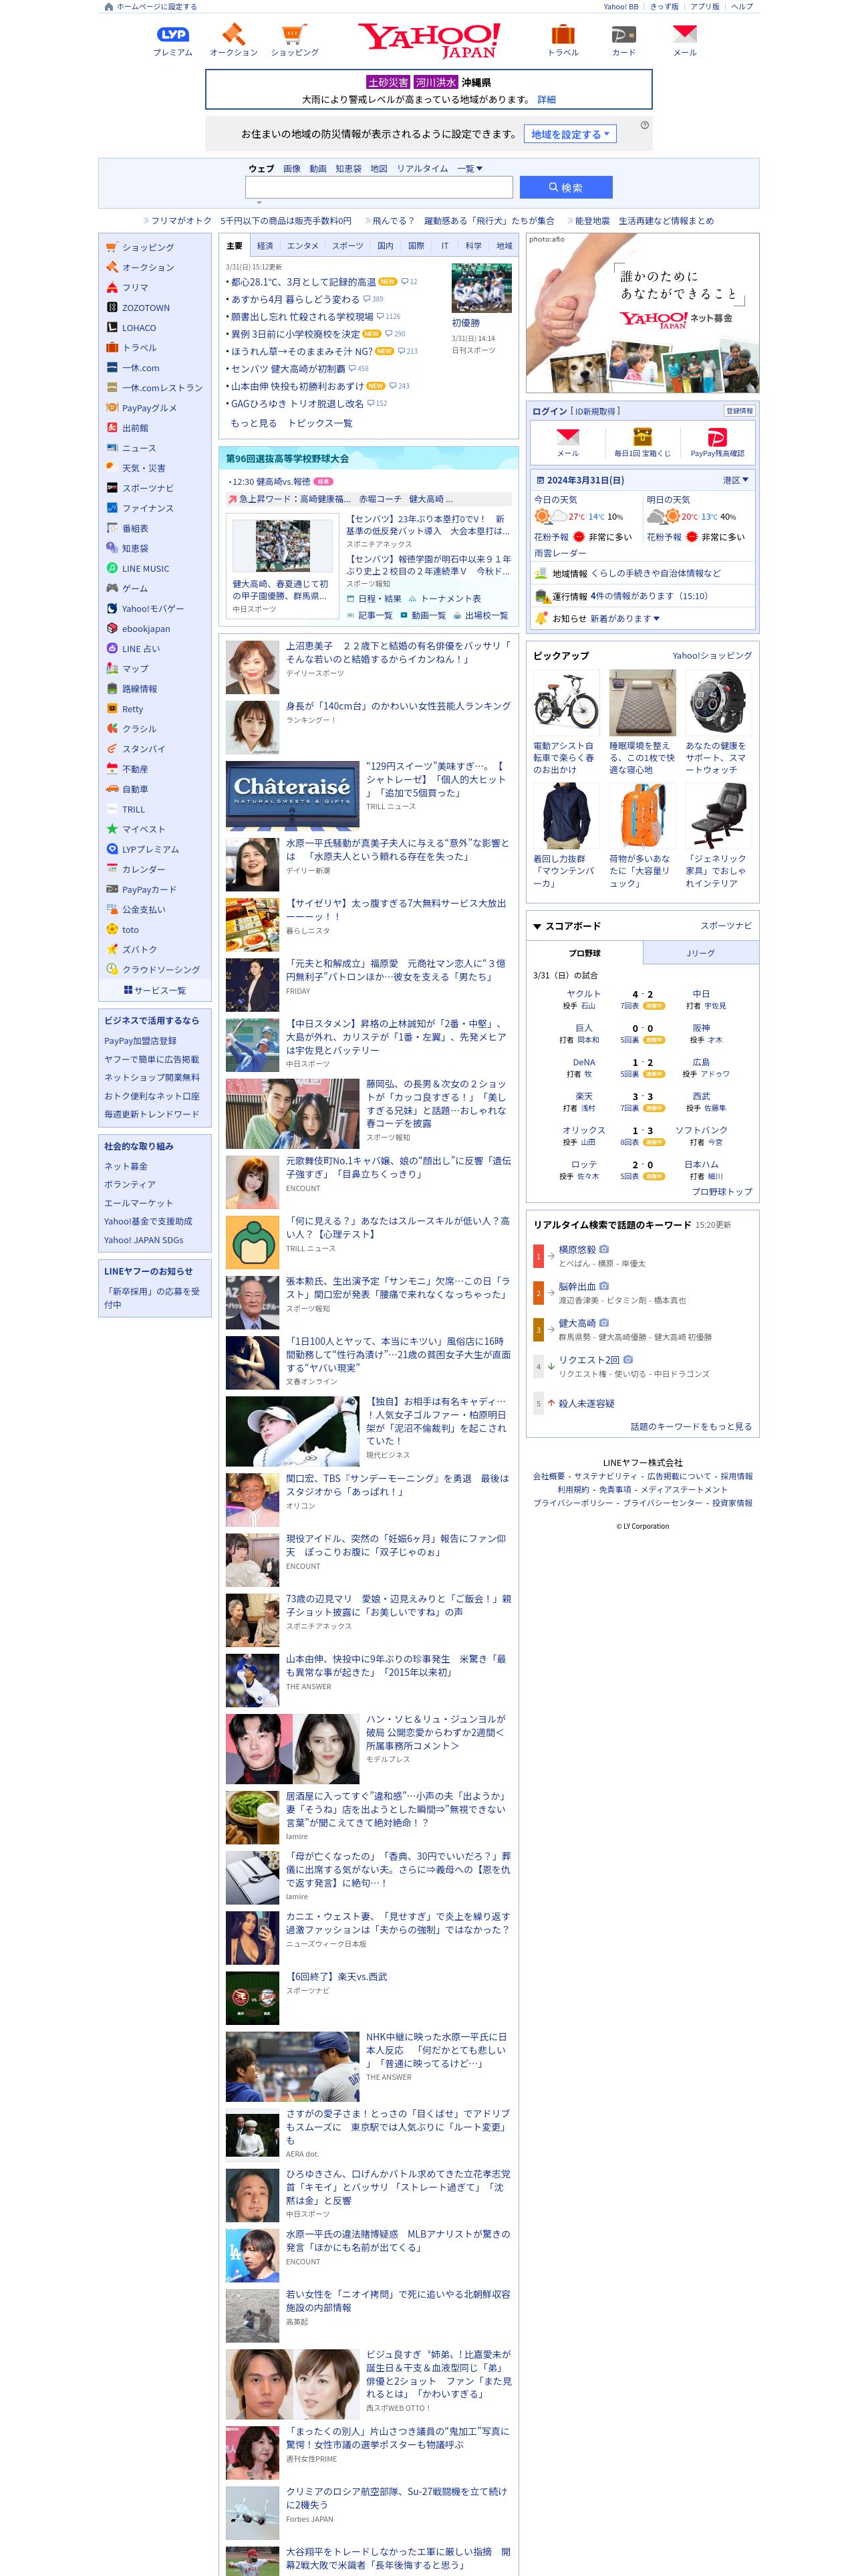Open サービス一覧 grid link in sidebar
The image size is (858, 2576).
coord(155,990)
